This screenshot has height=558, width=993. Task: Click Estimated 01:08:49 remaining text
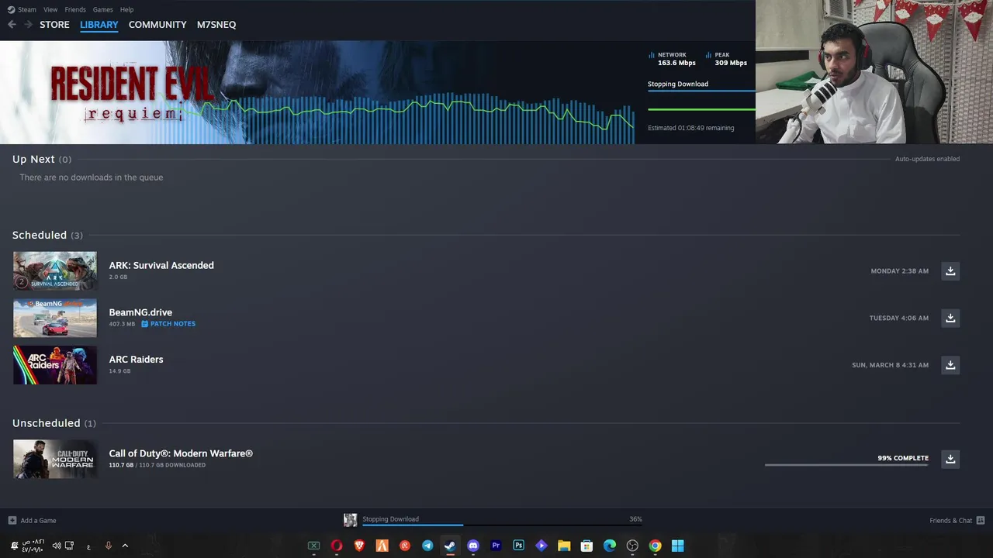(690, 128)
